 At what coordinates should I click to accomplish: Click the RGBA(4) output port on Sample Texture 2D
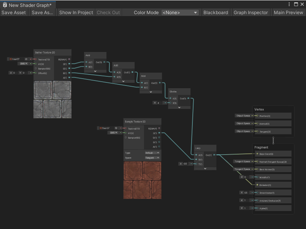click(159, 128)
